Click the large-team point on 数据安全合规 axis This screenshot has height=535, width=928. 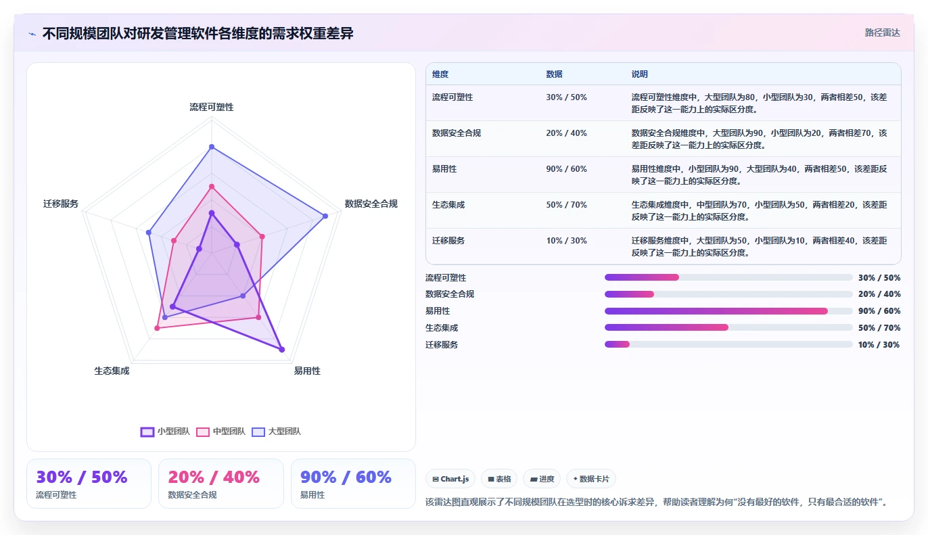point(325,216)
